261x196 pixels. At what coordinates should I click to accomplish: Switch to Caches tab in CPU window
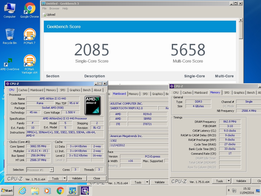click(23, 90)
